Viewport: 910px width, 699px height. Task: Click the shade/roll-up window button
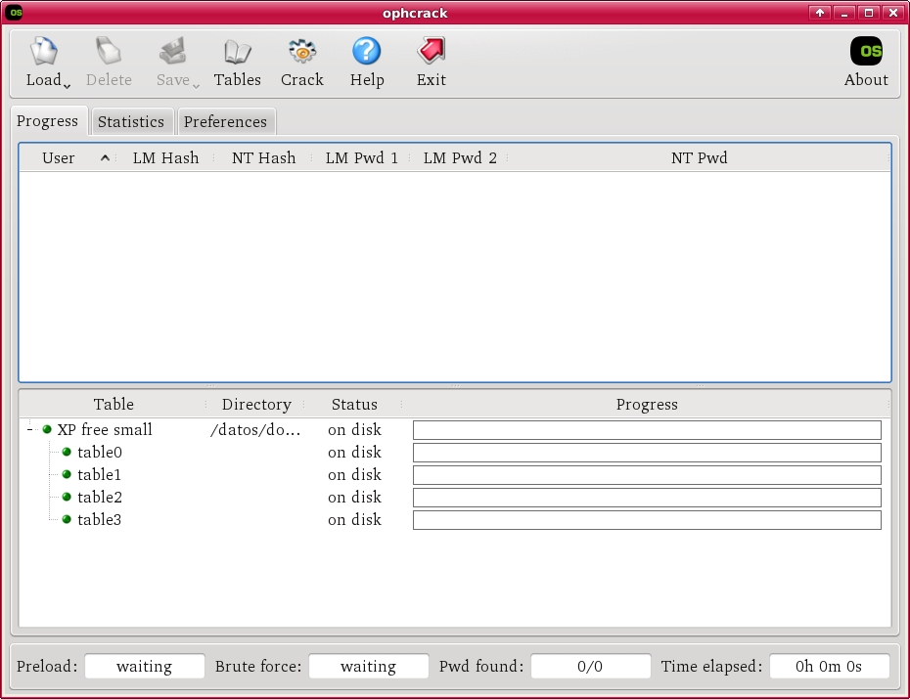819,13
